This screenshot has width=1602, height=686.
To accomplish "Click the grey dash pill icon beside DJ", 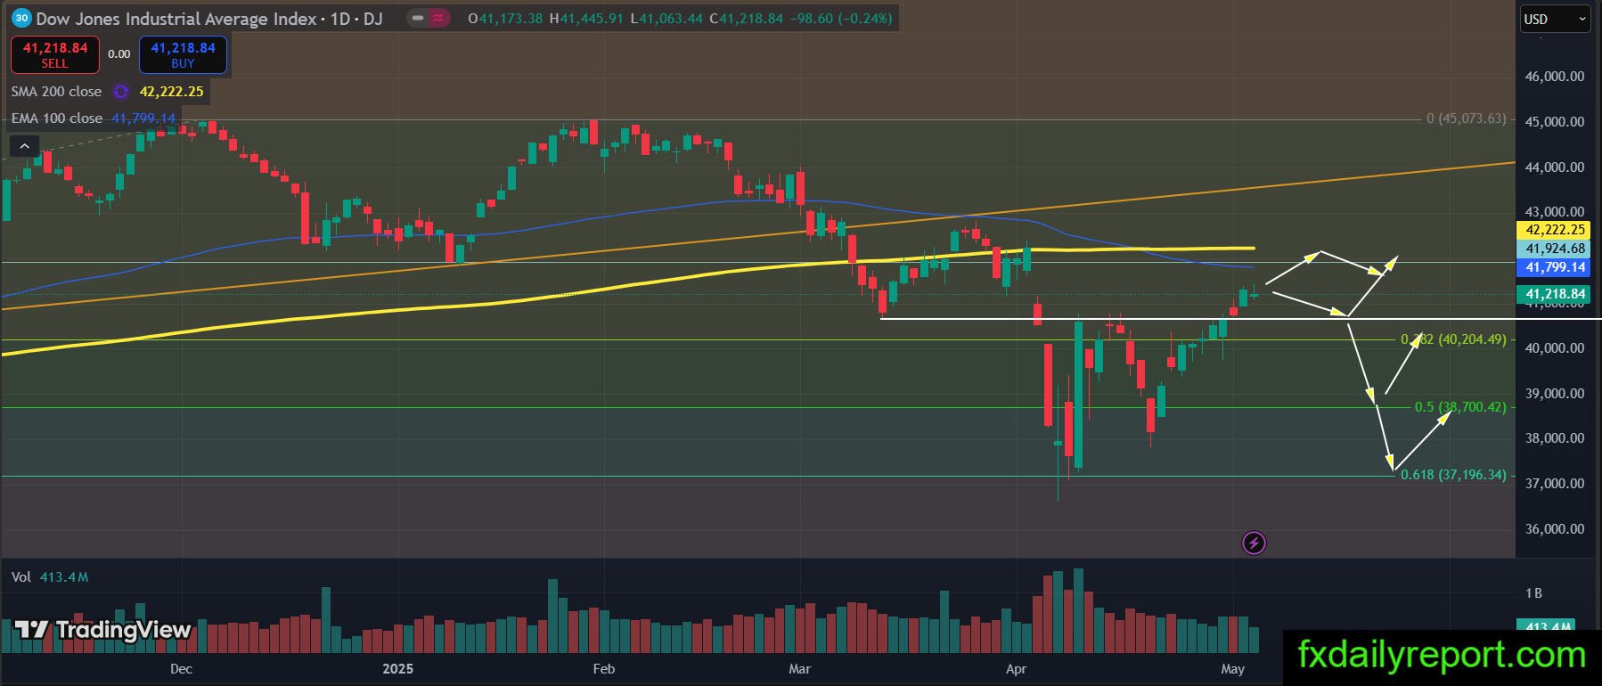I will [417, 18].
